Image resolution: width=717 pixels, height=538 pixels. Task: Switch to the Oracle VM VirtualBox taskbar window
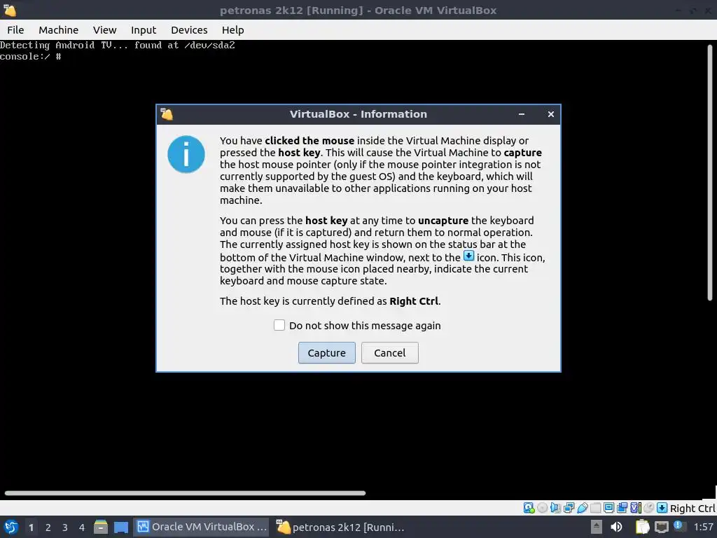tap(202, 527)
